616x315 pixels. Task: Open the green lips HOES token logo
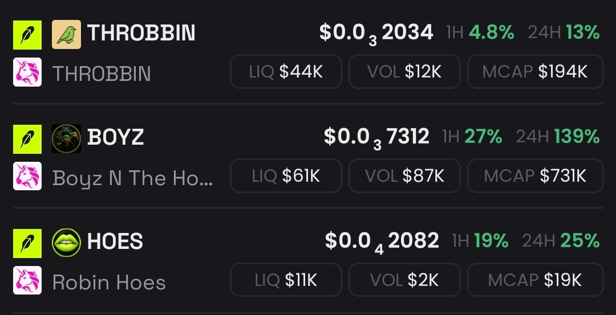point(66,243)
